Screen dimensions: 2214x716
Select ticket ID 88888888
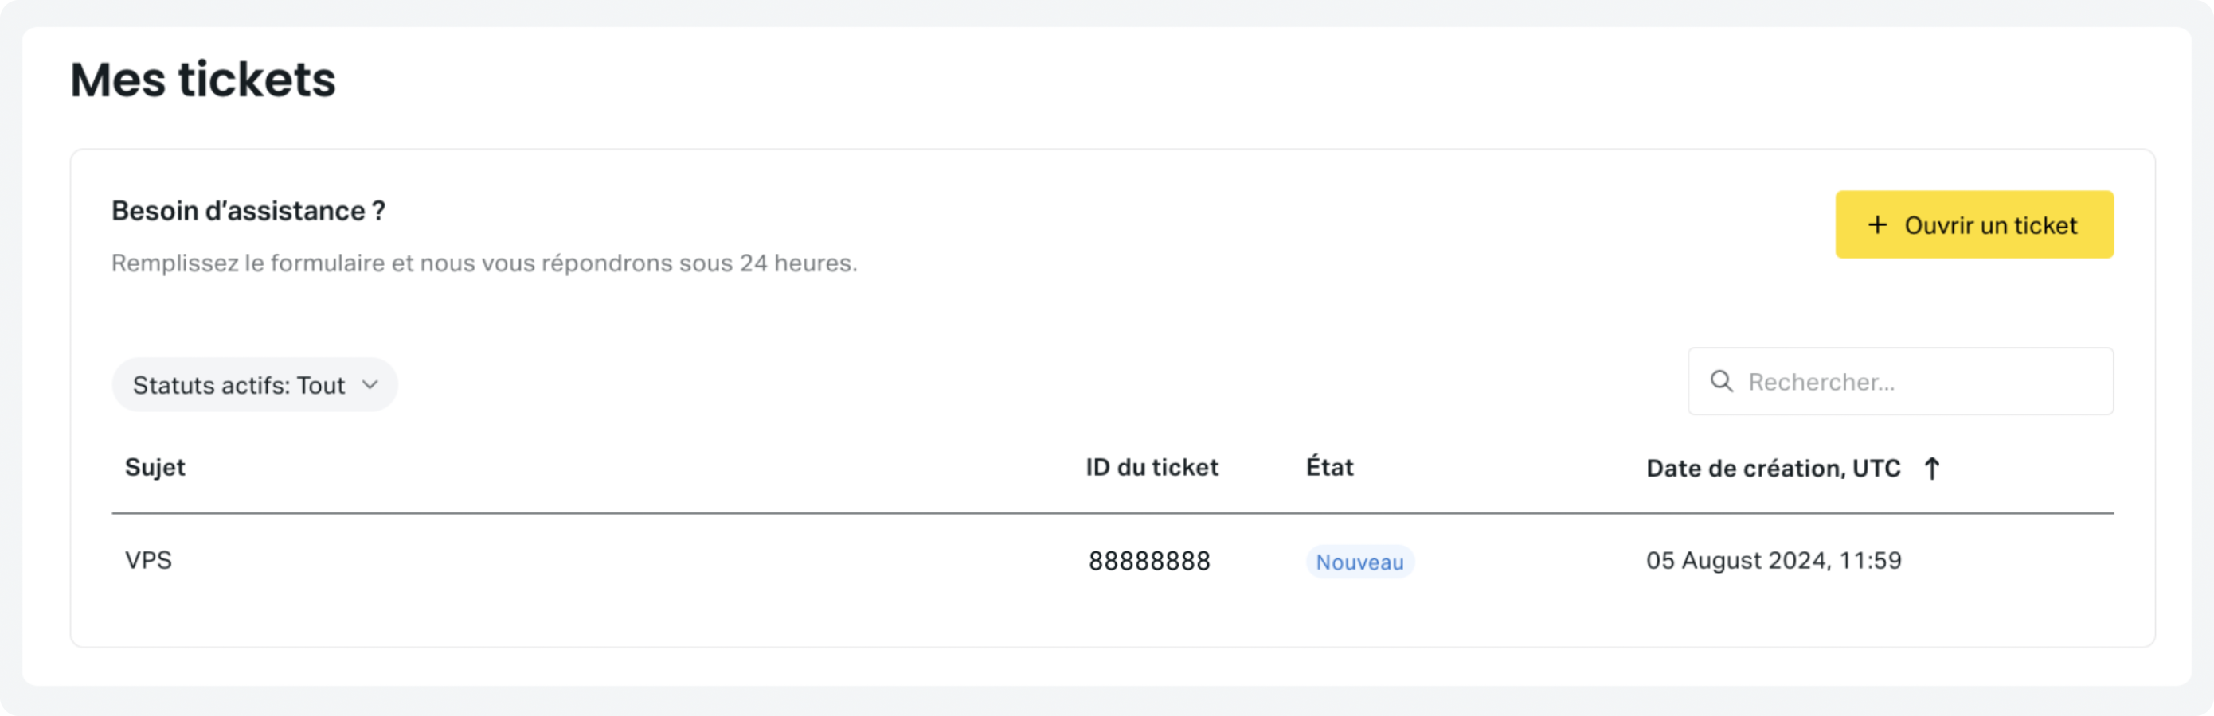[1149, 561]
